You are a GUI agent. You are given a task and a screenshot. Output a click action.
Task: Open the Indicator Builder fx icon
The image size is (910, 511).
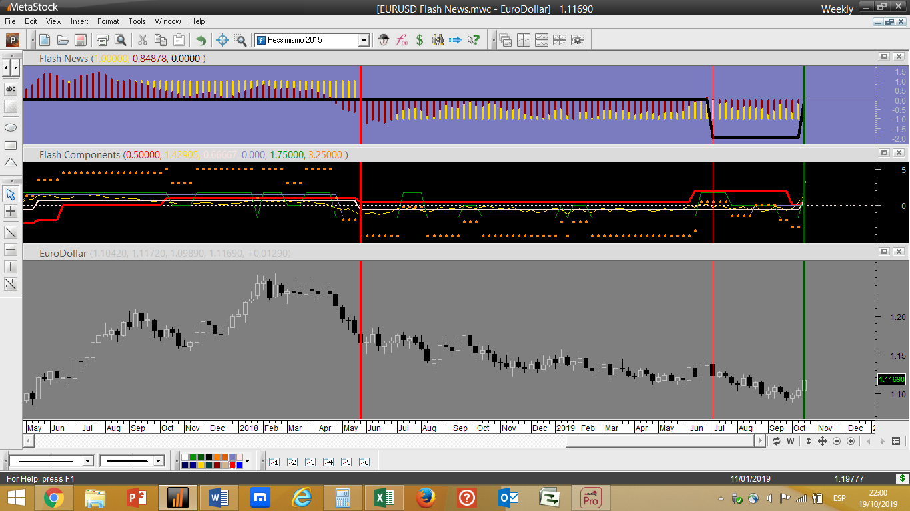(x=402, y=40)
